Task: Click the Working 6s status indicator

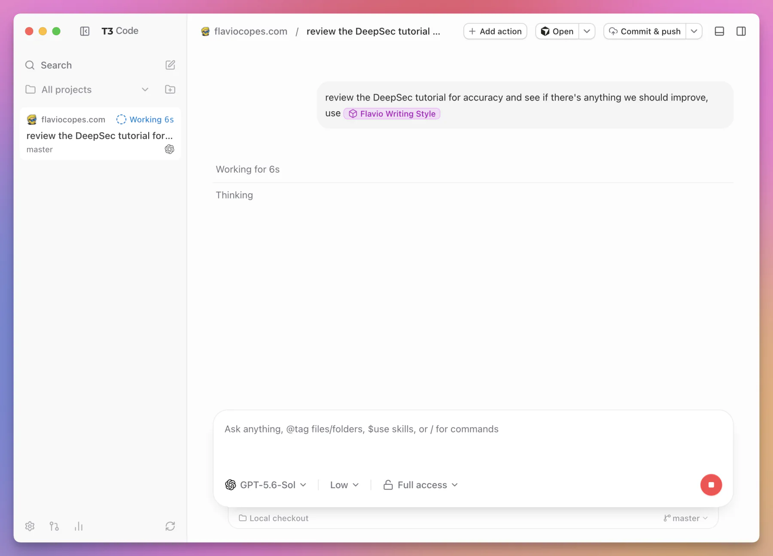Action: coord(145,119)
